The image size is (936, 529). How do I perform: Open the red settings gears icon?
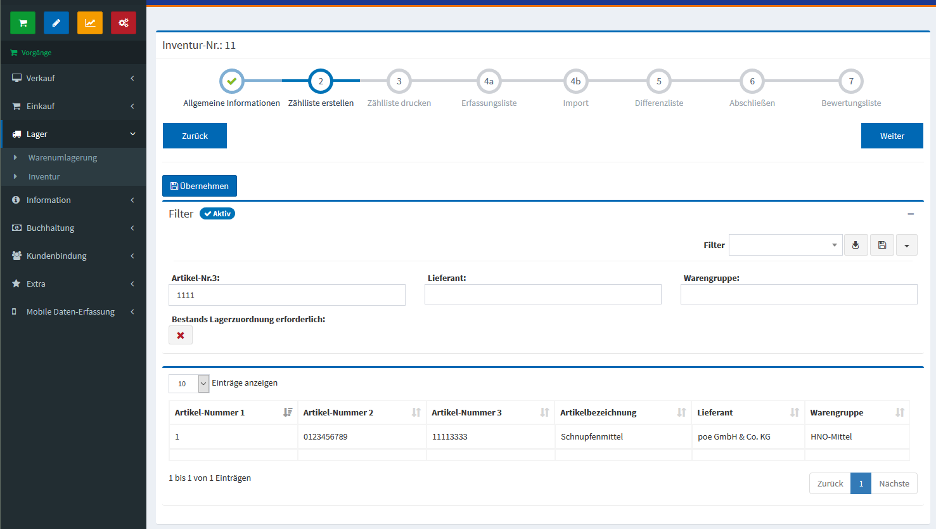(124, 23)
